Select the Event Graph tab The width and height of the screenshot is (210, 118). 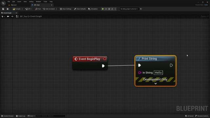(x=7, y=13)
